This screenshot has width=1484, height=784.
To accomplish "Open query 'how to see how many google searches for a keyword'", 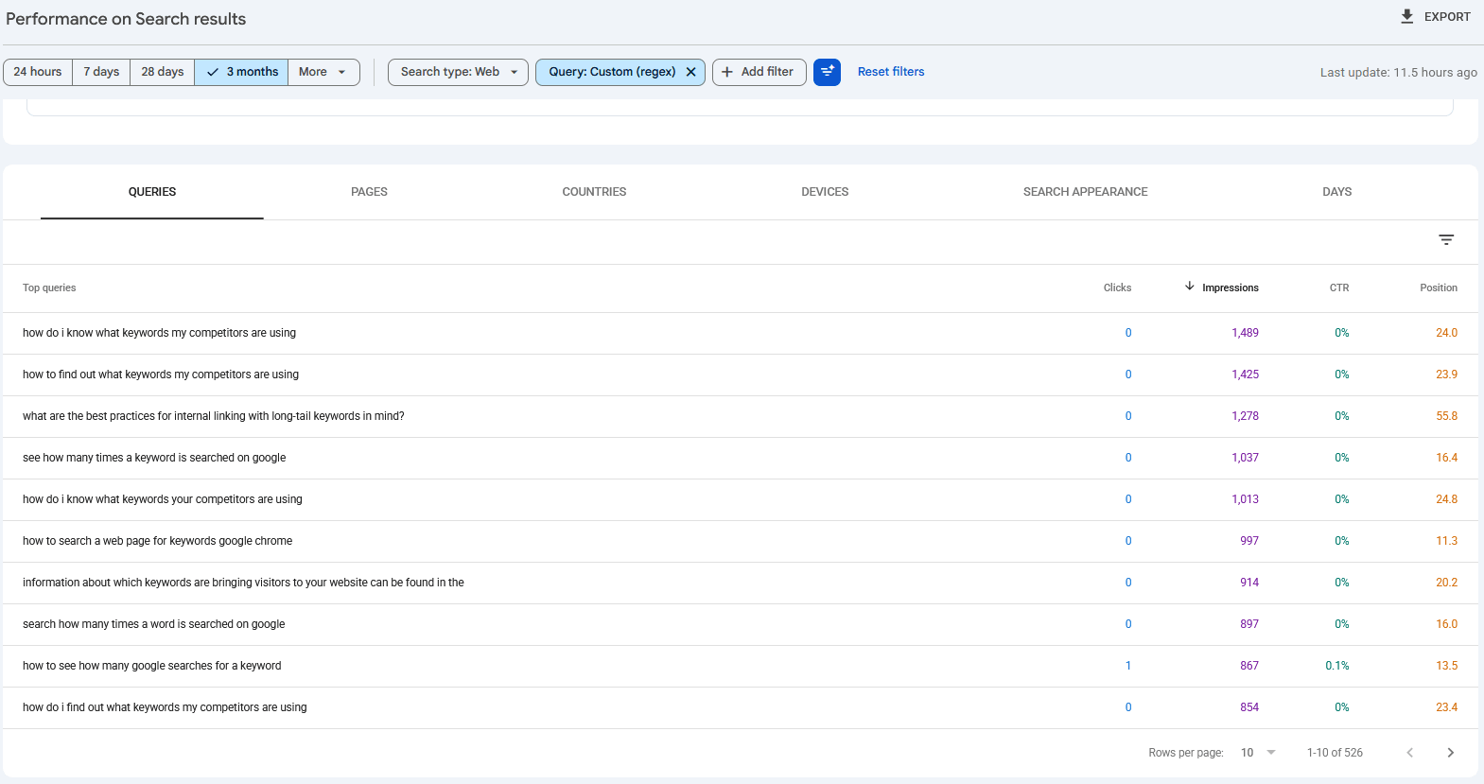I will 152,666.
